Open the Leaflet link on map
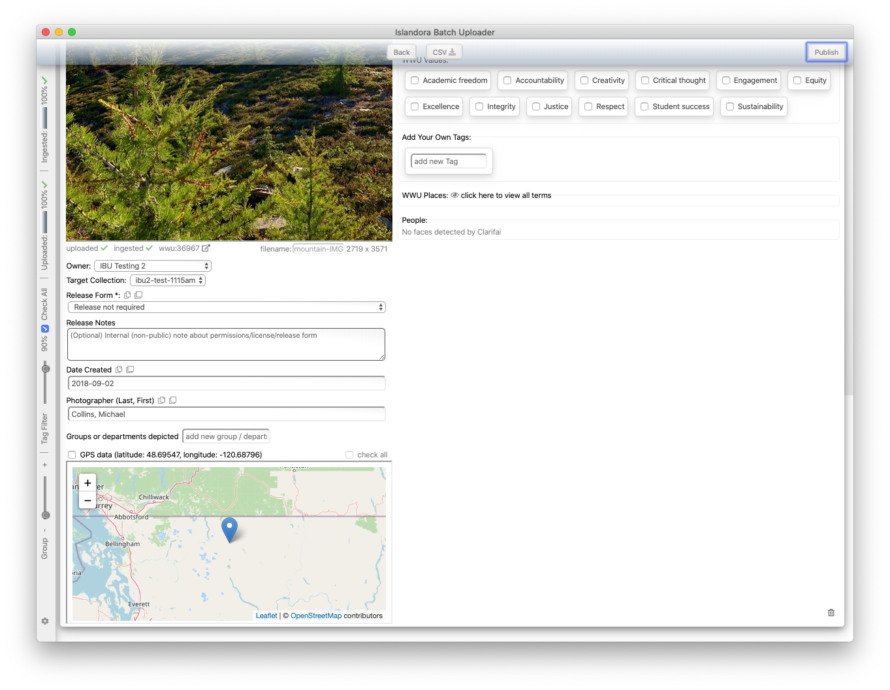 pyautogui.click(x=266, y=616)
